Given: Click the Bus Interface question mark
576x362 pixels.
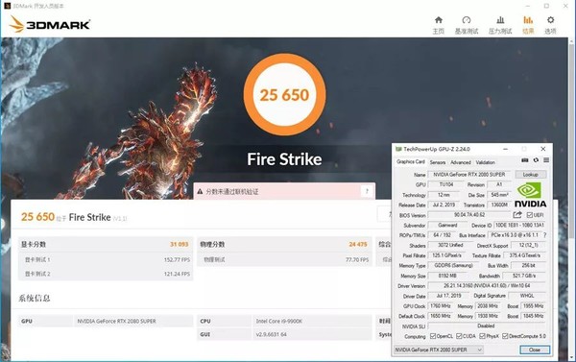Looking at the screenshot, I should pos(544,235).
